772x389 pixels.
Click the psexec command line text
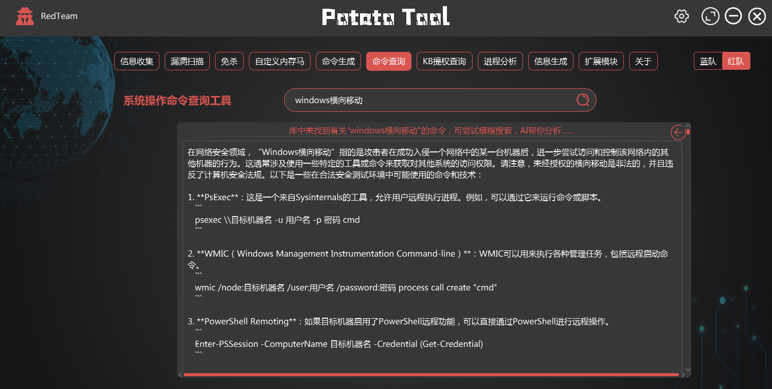coord(277,220)
